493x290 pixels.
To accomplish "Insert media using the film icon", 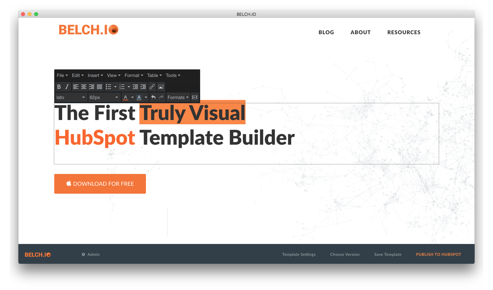I will click(x=195, y=97).
